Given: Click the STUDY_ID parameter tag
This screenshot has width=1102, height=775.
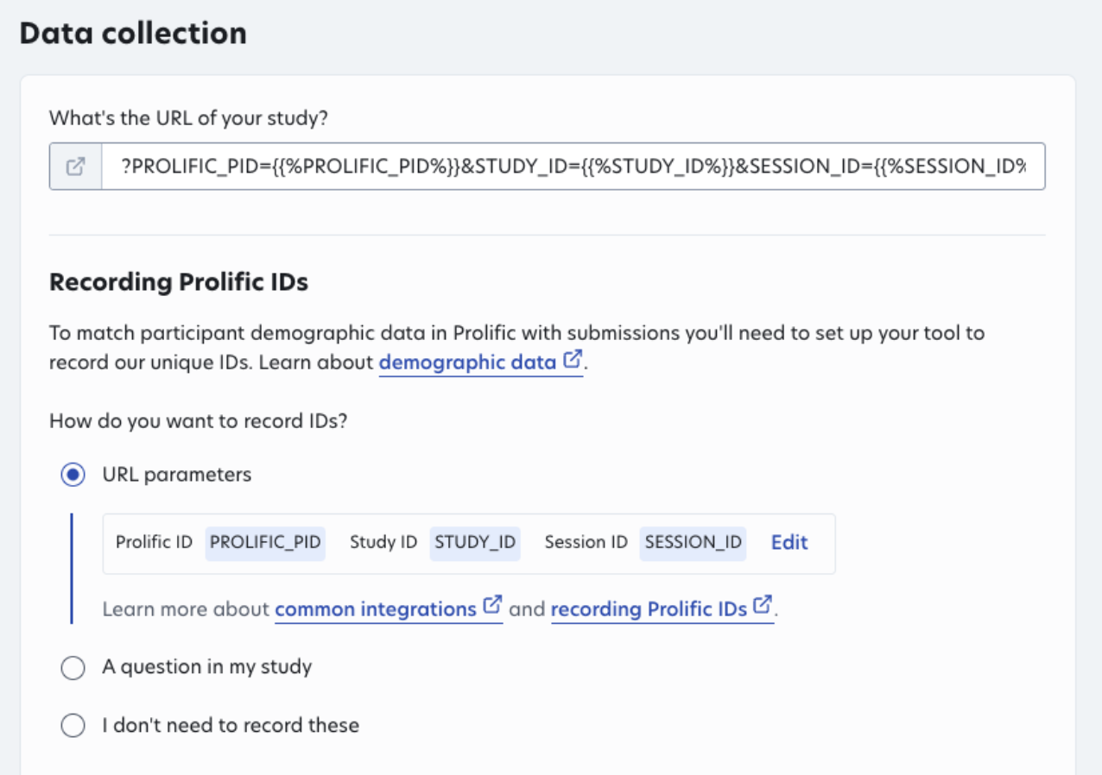Looking at the screenshot, I should tap(475, 543).
